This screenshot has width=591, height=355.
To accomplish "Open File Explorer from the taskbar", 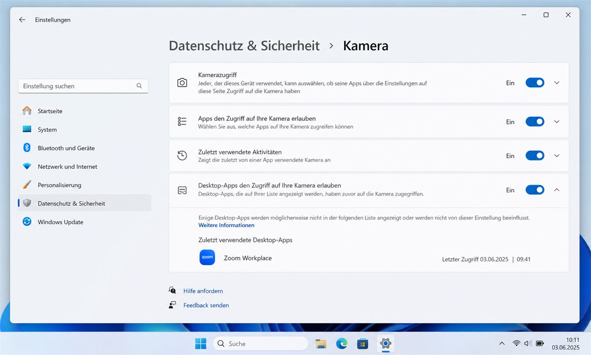I will point(321,344).
